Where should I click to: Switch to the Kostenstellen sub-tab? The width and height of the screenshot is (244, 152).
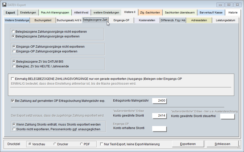(x=147, y=20)
